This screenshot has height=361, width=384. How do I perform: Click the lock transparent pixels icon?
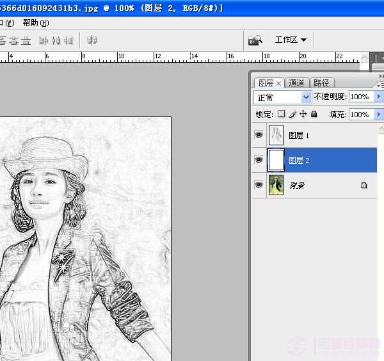tap(281, 115)
